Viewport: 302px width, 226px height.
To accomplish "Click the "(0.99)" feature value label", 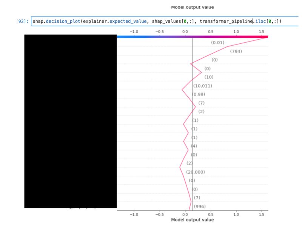I will click(199, 94).
